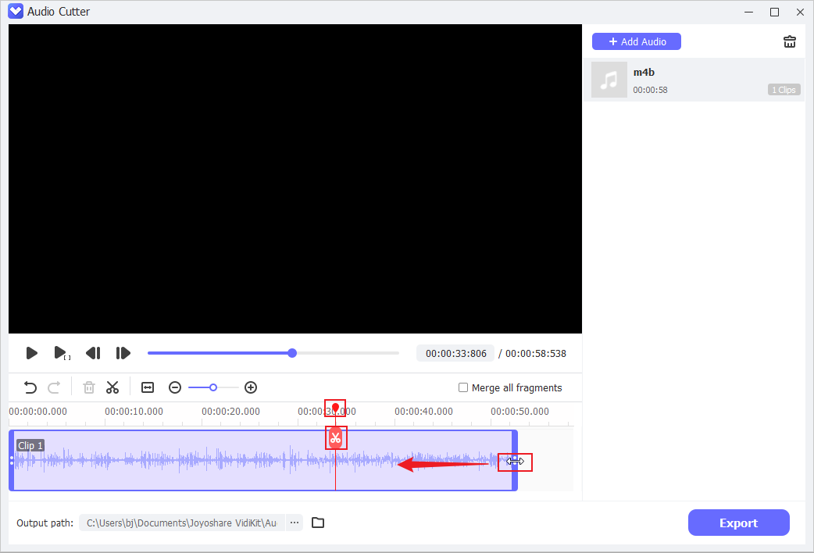
Task: Zoom out the timeline with minus
Action: tap(175, 387)
